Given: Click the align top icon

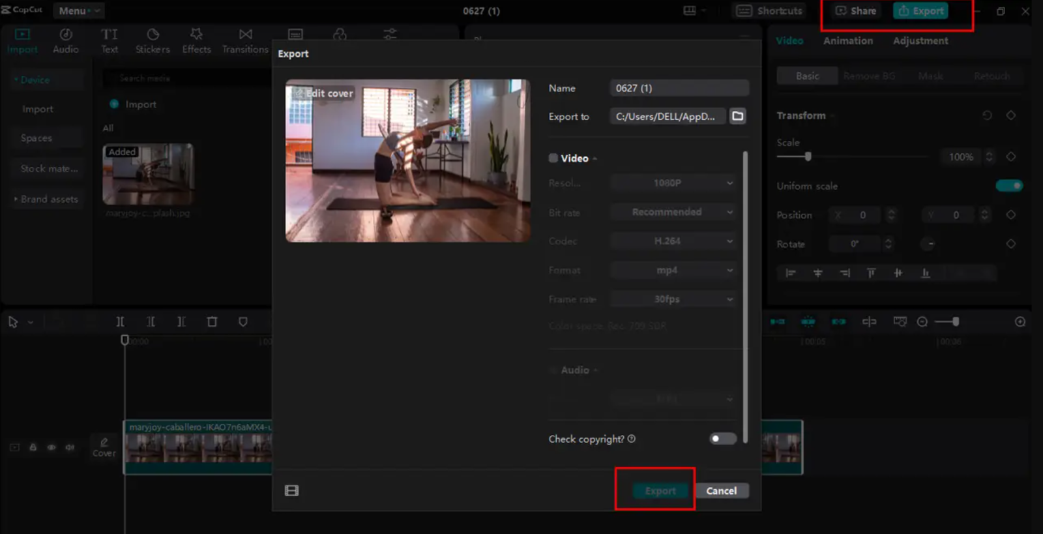Looking at the screenshot, I should coord(871,273).
